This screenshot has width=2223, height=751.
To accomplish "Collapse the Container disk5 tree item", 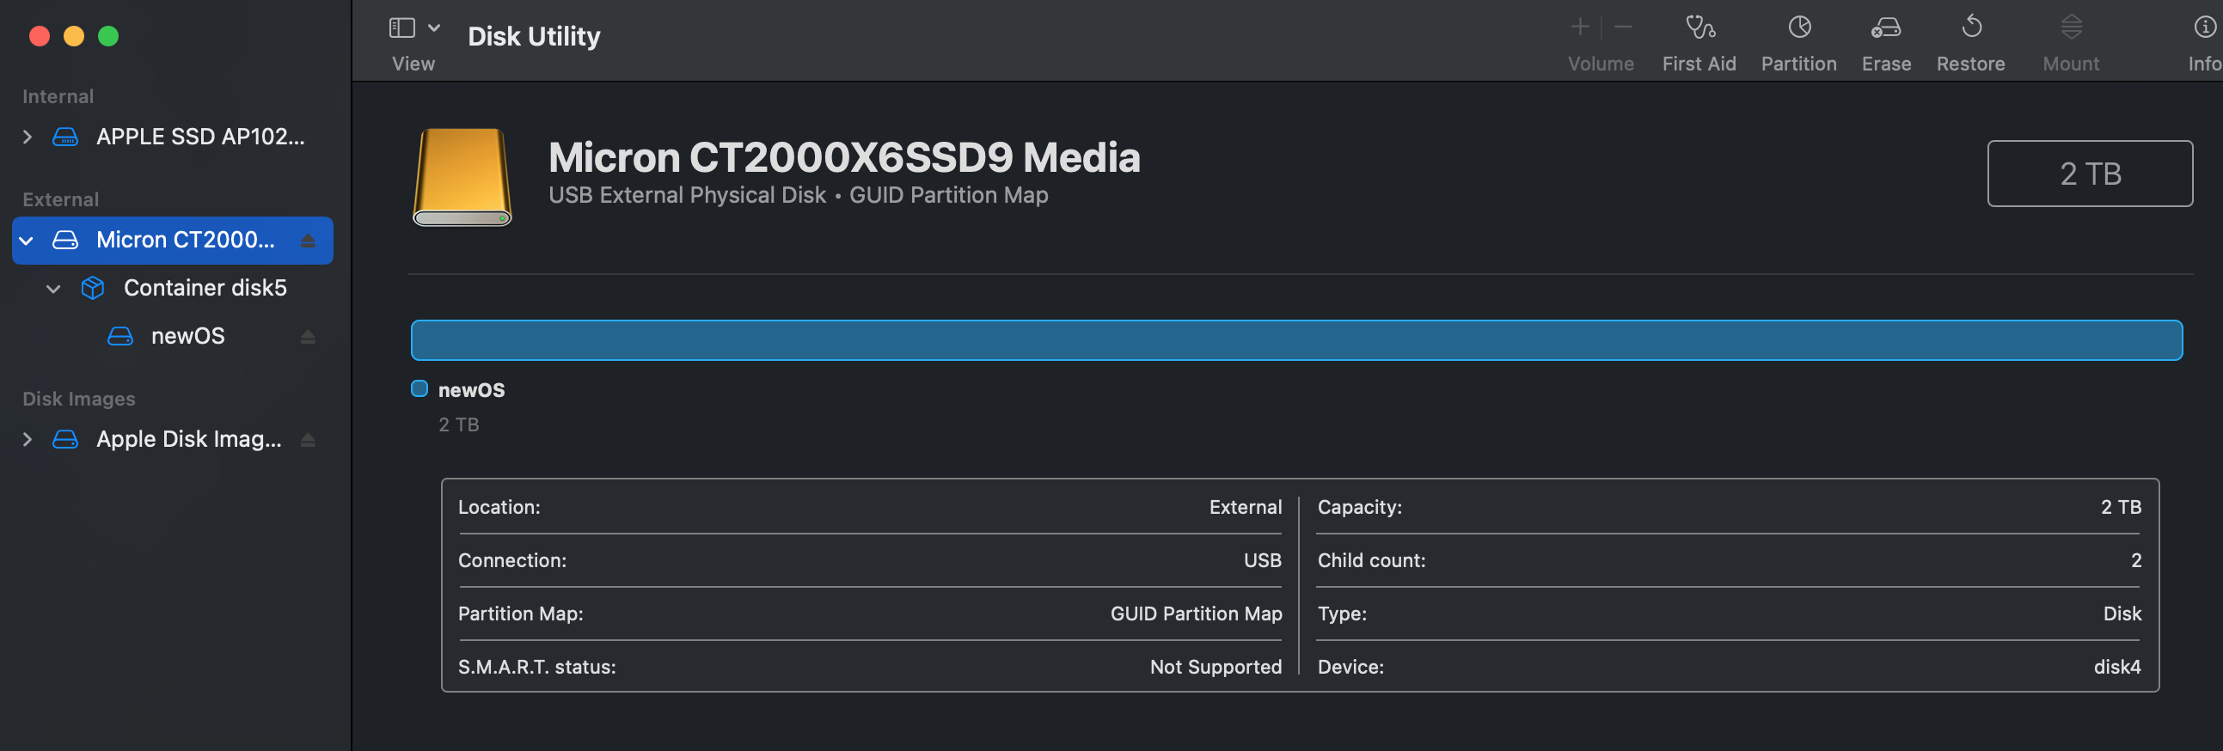I will [x=53, y=289].
